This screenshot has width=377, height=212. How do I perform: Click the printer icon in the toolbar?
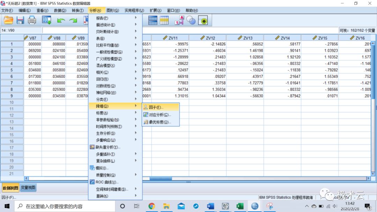pos(32,21)
